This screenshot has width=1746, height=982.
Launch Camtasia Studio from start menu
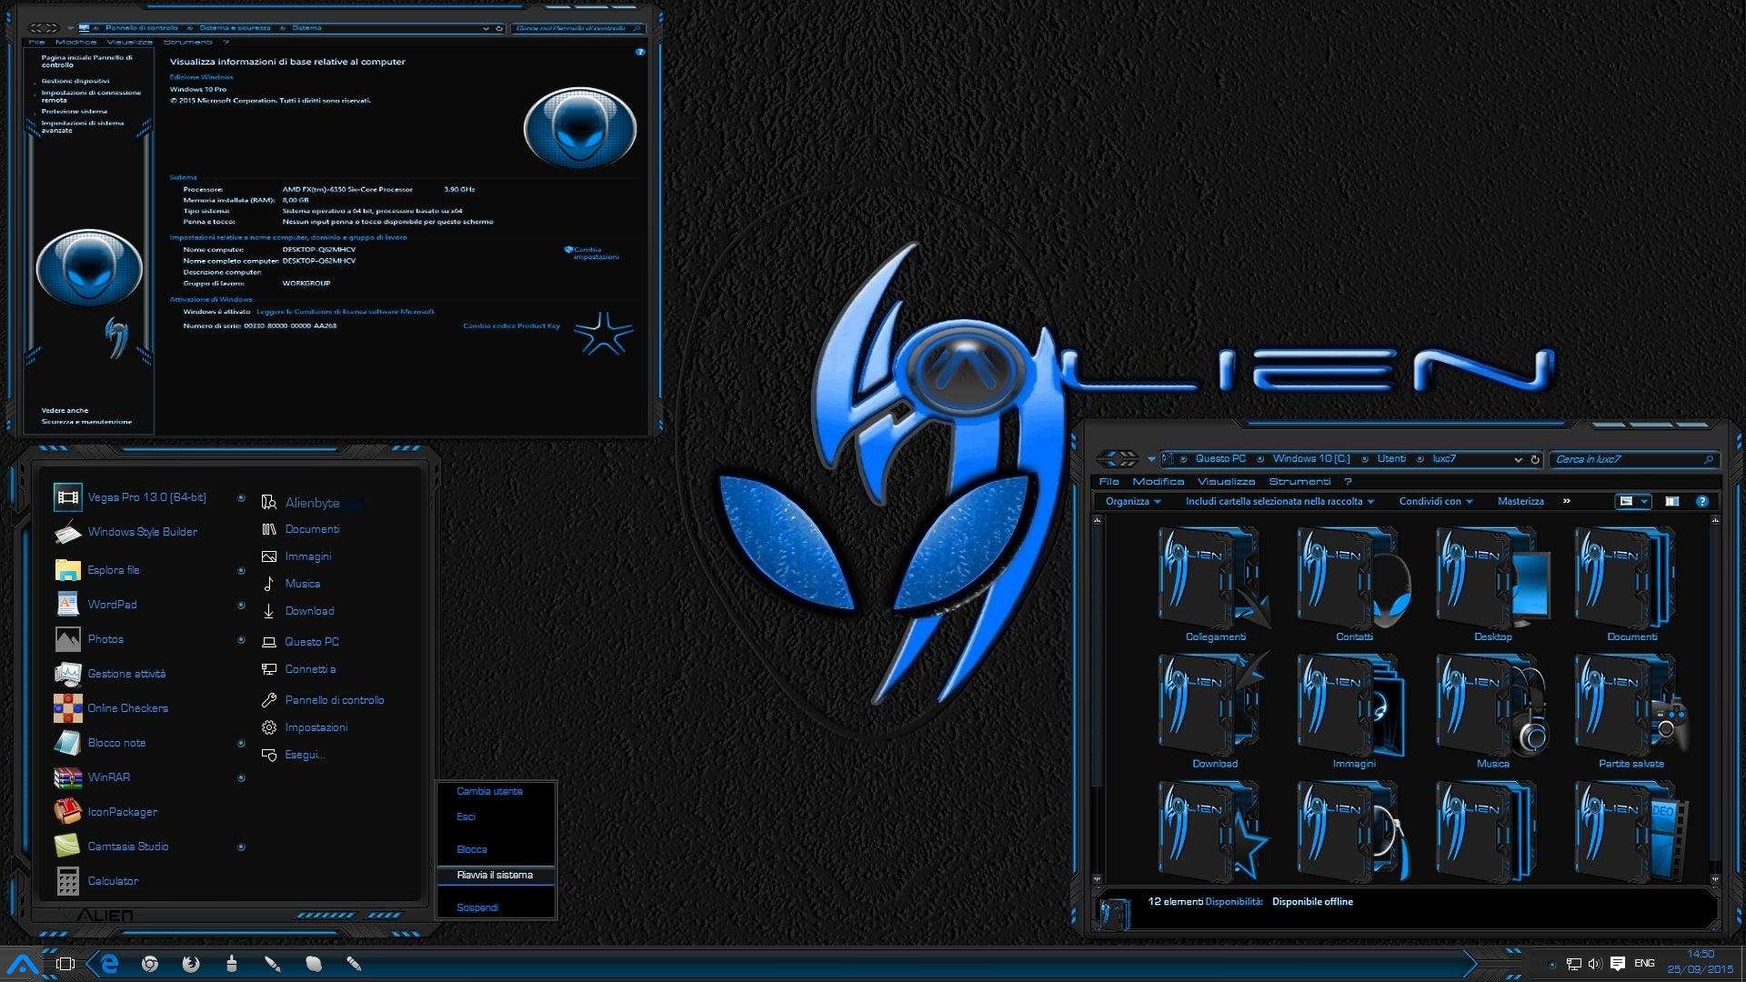pyautogui.click(x=127, y=847)
